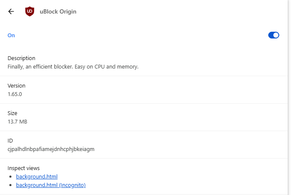Open the background.html inspect view
Viewport: 292px width, 195px height.
(36, 176)
